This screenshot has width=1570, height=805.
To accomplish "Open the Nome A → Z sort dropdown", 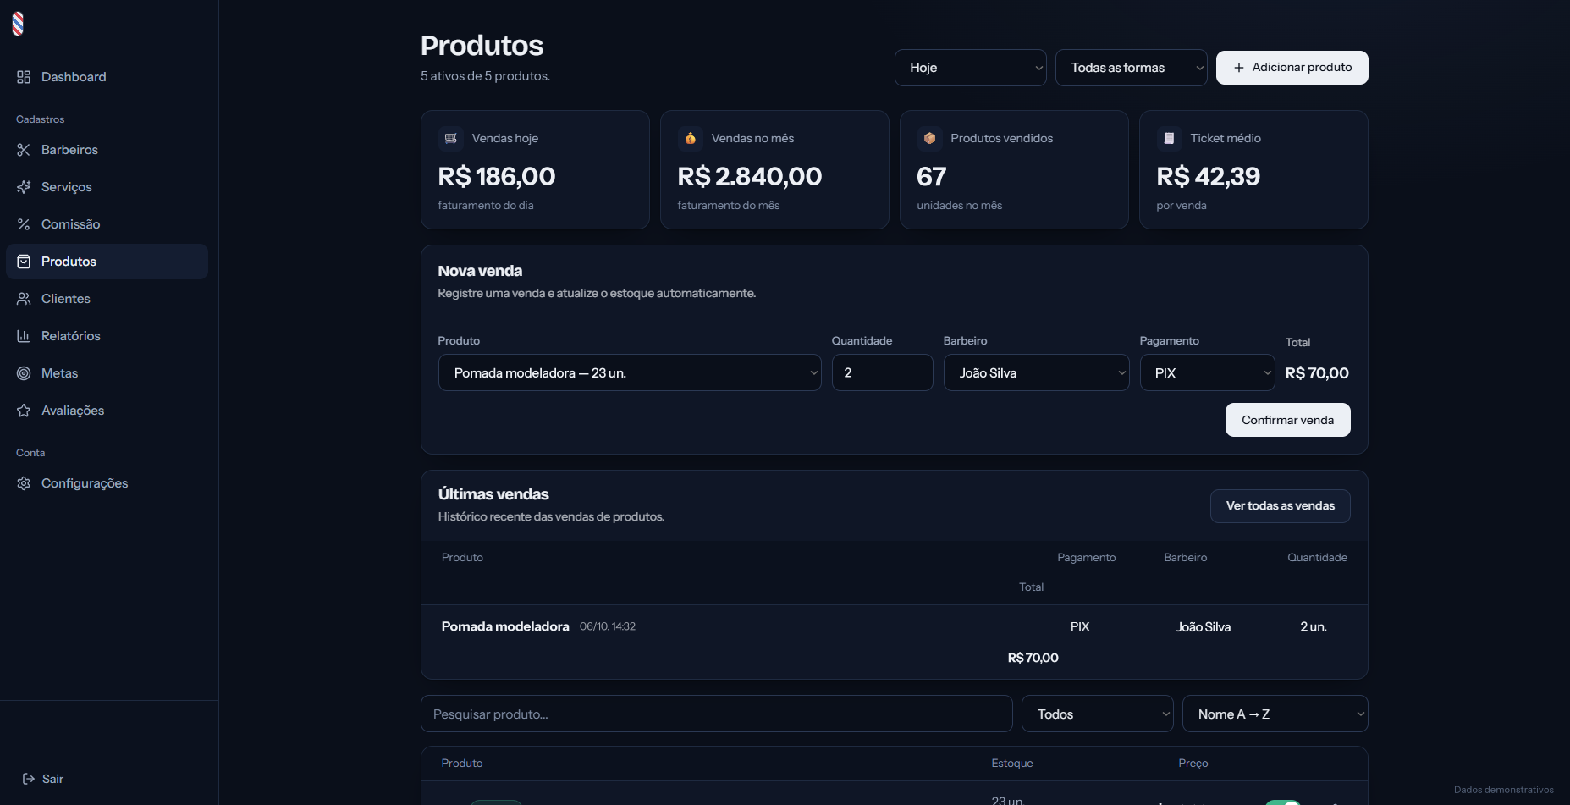I will tap(1275, 714).
